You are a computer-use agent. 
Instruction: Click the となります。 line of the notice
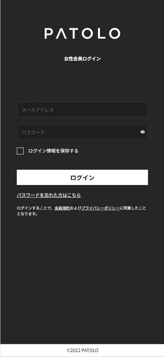pyautogui.click(x=27, y=214)
